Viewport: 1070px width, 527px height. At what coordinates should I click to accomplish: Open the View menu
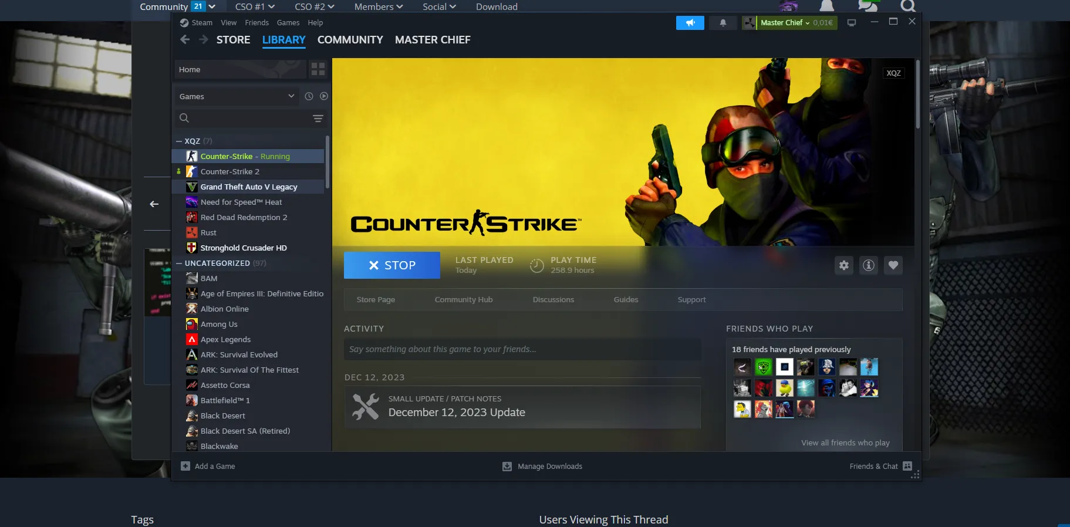229,23
